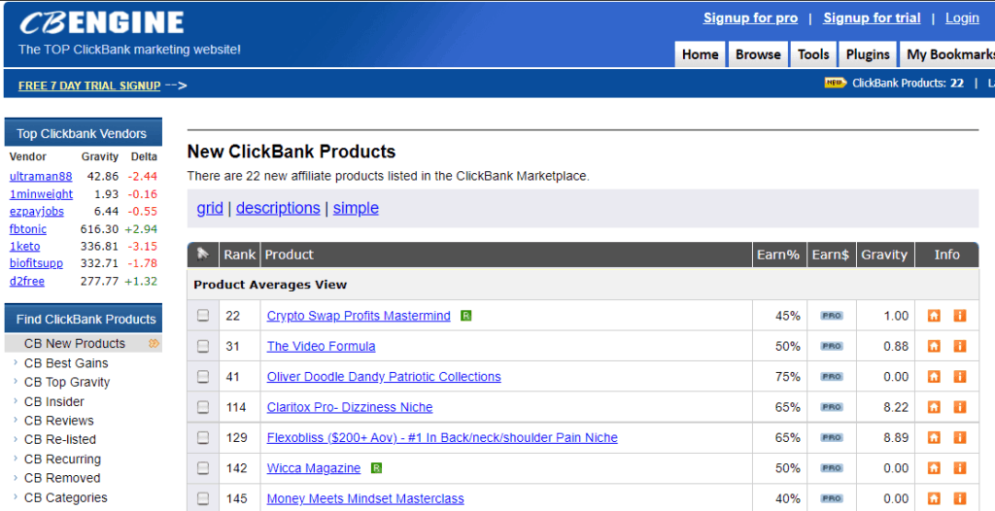995x511 pixels.
Task: Open the Login link
Action: point(962,17)
